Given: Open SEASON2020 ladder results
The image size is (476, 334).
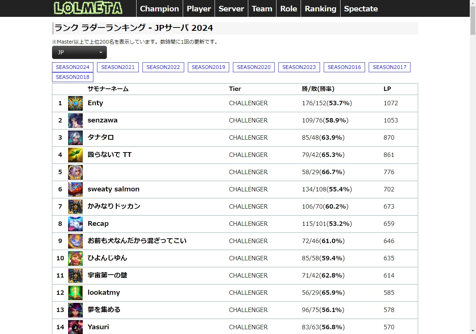Looking at the screenshot, I should pos(253,67).
